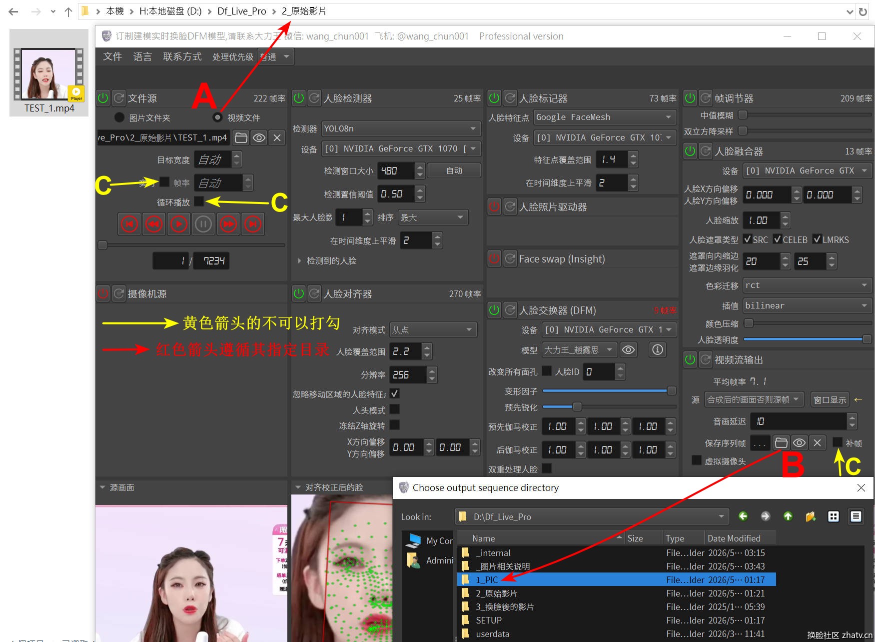Adjust 人脸透明度 slider
This screenshot has width=875, height=642.
pyautogui.click(x=808, y=339)
